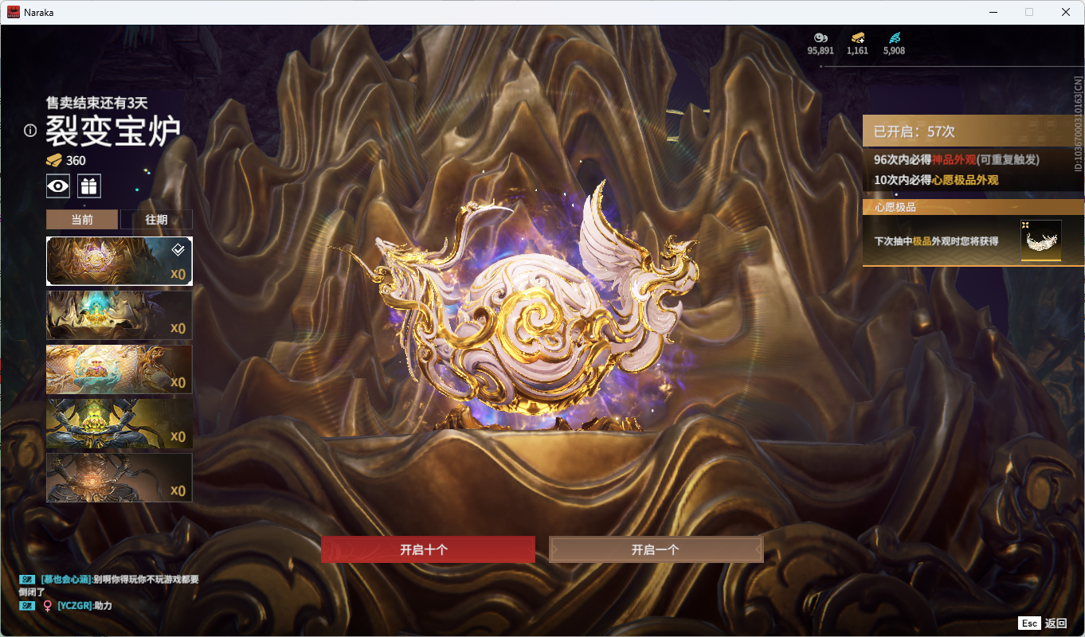This screenshot has height=637, width=1085.
Task: Close the Naraka window
Action: pos(1066,12)
